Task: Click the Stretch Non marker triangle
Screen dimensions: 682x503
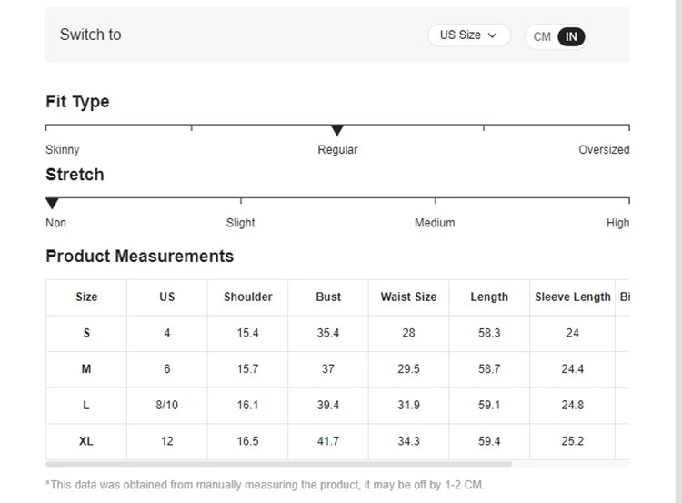Action: 52,204
